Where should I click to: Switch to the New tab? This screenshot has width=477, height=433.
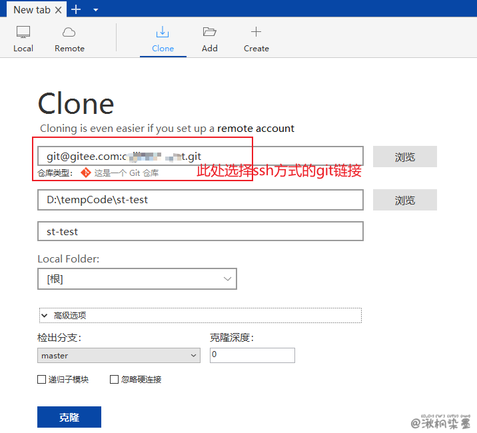[30, 9]
